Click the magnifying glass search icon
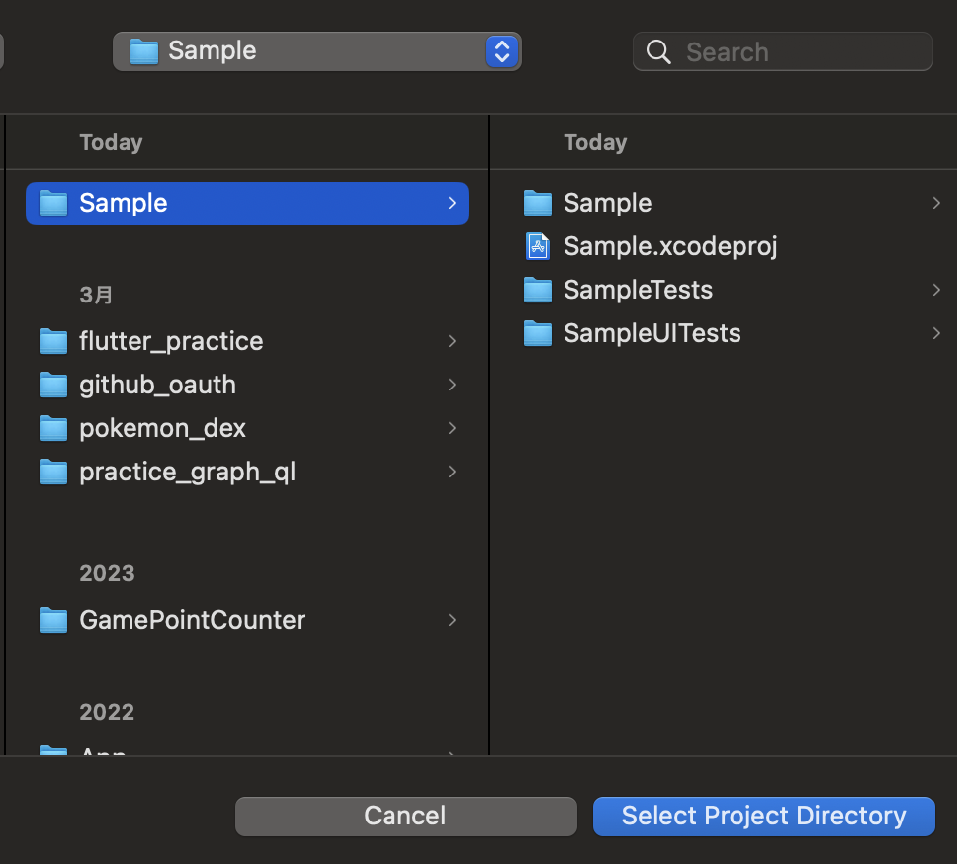Image resolution: width=957 pixels, height=864 pixels. click(658, 52)
